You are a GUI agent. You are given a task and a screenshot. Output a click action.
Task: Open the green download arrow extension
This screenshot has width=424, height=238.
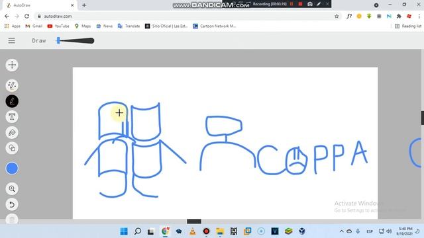click(369, 16)
